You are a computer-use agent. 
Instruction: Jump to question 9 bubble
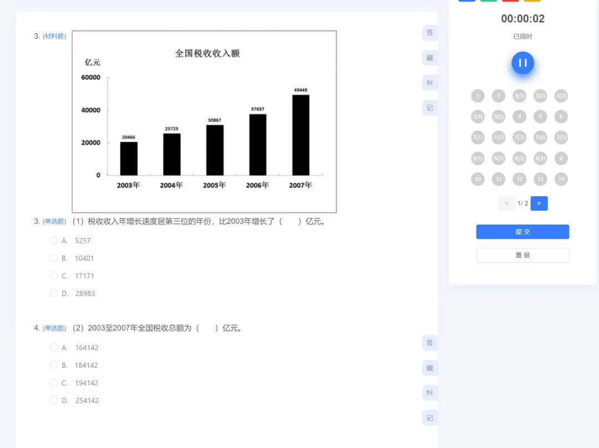[561, 158]
